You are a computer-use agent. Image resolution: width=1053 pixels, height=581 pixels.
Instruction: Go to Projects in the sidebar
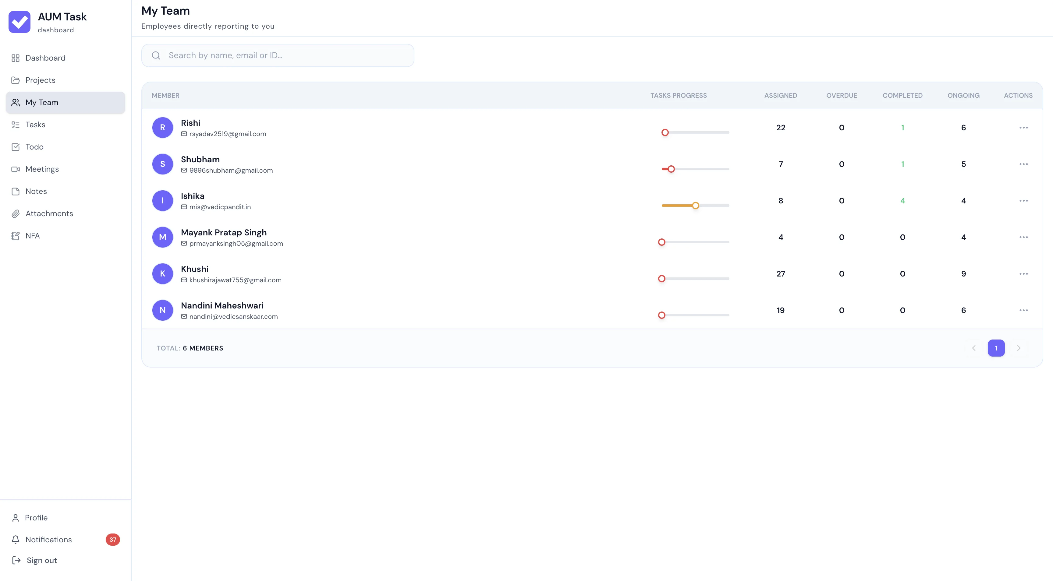(66, 80)
